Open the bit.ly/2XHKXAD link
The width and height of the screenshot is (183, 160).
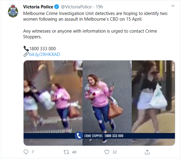(44, 54)
